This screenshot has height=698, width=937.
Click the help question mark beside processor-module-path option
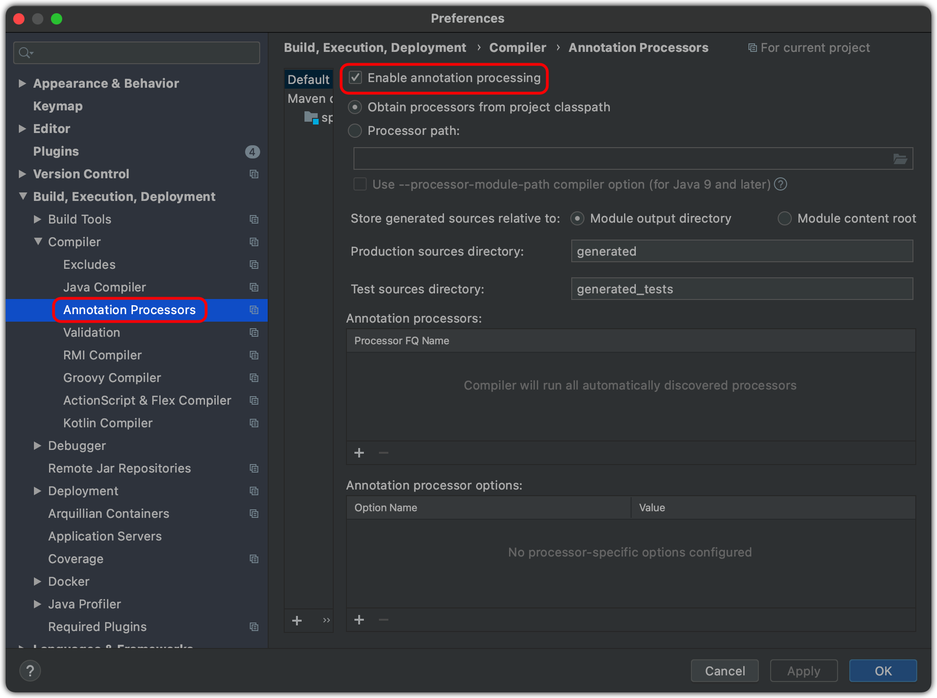pyautogui.click(x=781, y=184)
